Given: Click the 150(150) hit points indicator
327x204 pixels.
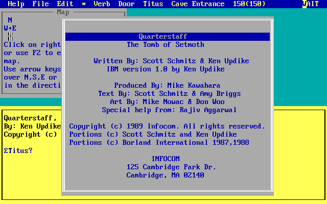Looking at the screenshot, I should point(249,4).
